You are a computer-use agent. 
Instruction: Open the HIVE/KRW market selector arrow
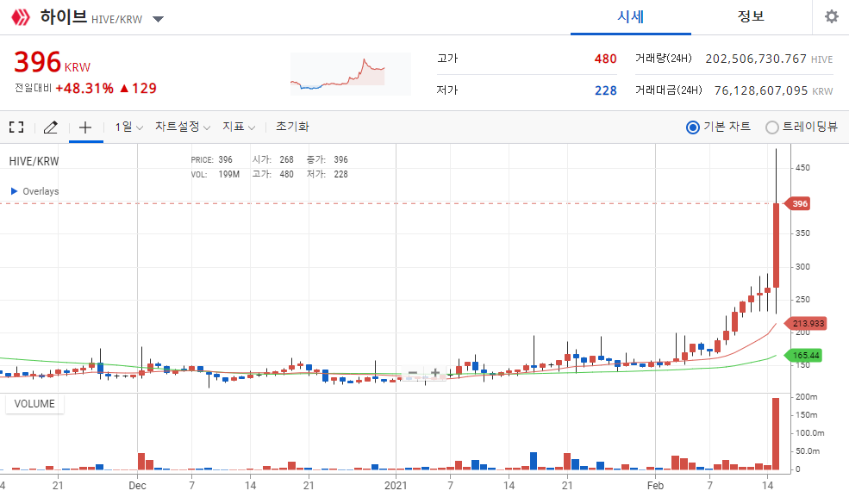tap(158, 20)
